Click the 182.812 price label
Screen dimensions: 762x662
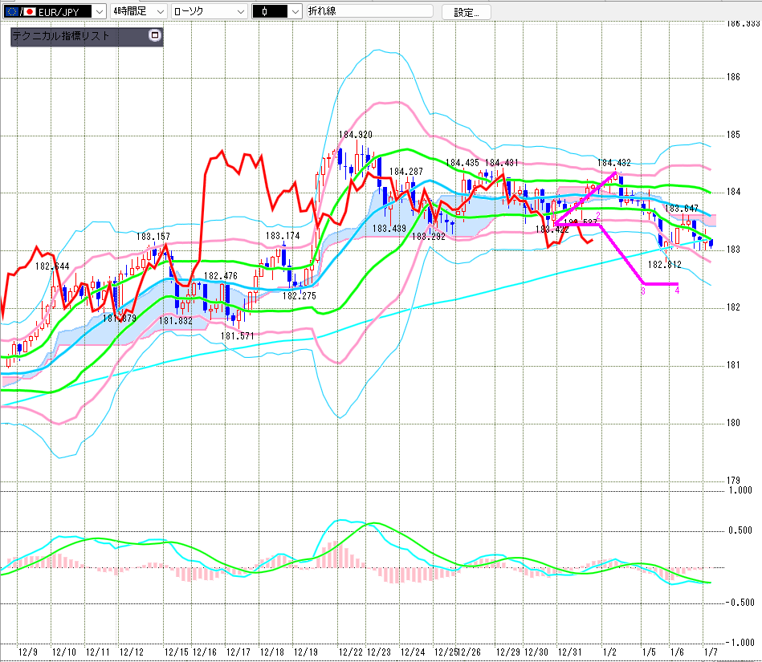pyautogui.click(x=664, y=264)
